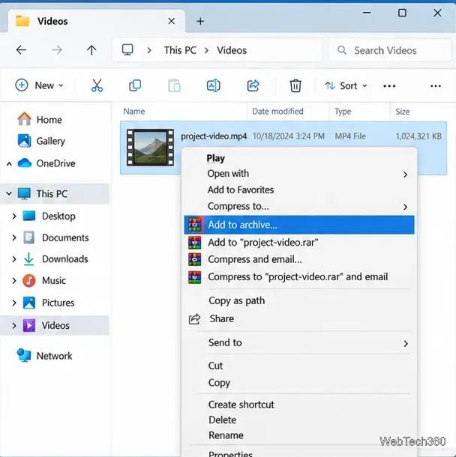
Task: Click the WinRAR icon beside Add to archive
Action: [195, 225]
